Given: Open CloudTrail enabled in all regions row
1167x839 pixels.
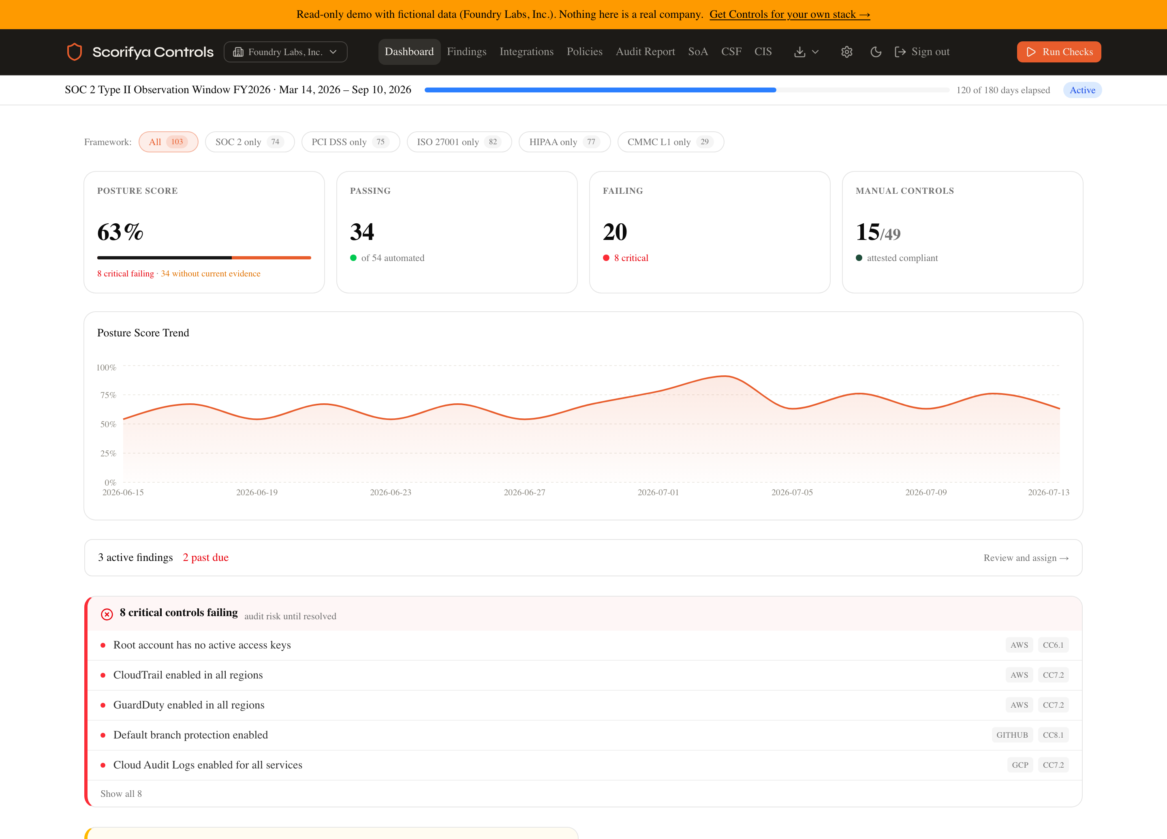Looking at the screenshot, I should tap(585, 675).
